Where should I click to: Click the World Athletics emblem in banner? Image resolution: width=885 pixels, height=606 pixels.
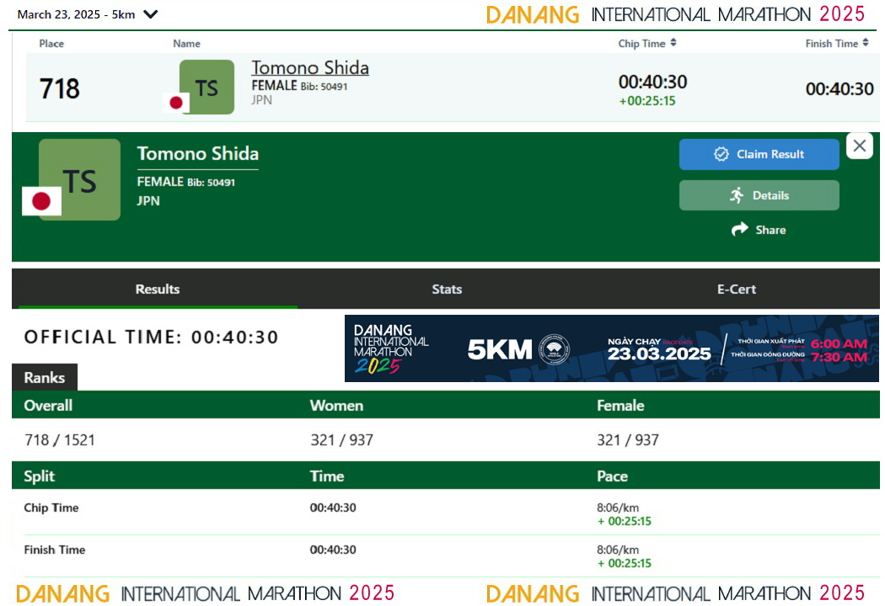[x=554, y=349]
